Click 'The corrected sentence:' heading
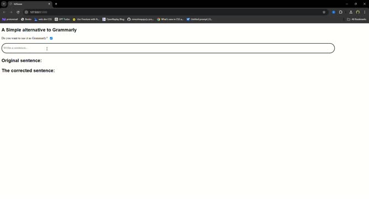 (28, 71)
